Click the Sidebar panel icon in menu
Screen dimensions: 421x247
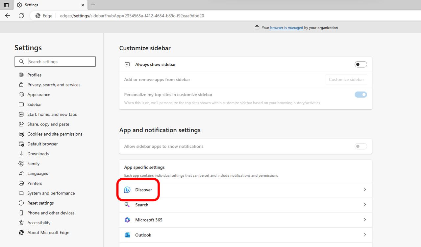[x=21, y=104]
